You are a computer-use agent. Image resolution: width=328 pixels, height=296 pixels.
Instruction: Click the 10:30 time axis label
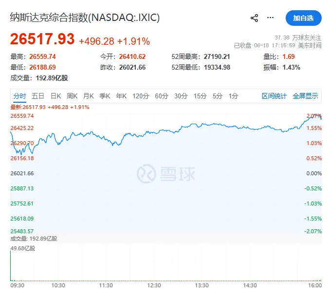click(58, 285)
